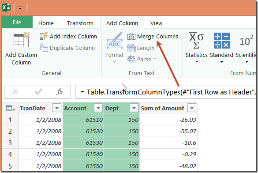This screenshot has height=173, width=258.
Task: Select row number 1 header
Action: click(10, 120)
